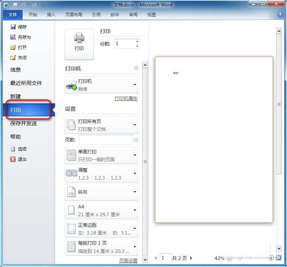This screenshot has width=287, height=267.
Task: Go to next page in preview
Action: (x=191, y=258)
